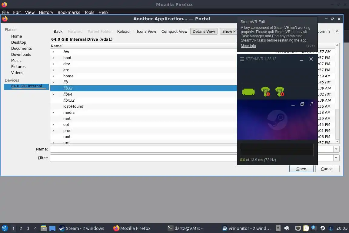
Task: Switch to the dartz@VM3 terminal taskbar entry
Action: [x=186, y=228]
